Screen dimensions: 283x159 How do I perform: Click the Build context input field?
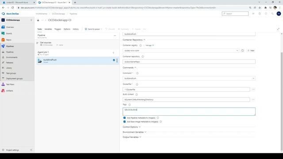tap(186, 99)
